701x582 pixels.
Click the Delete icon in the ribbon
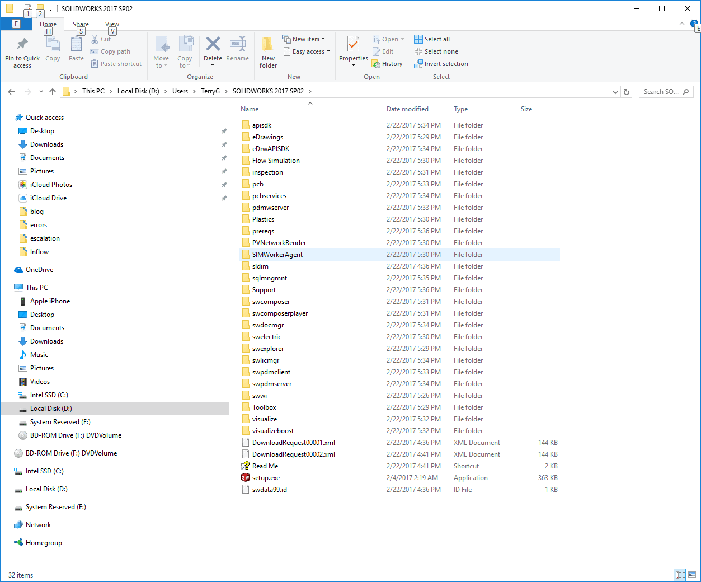(213, 45)
